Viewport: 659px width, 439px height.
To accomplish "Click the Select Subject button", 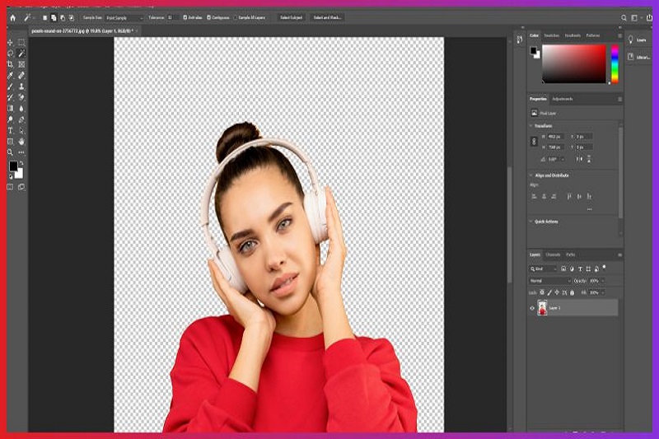I will tap(292, 17).
